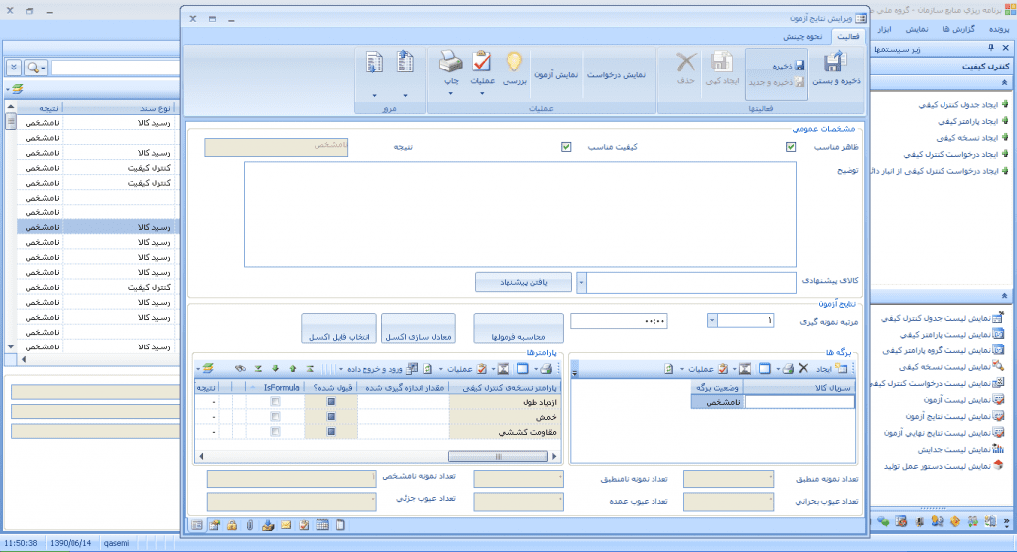Viewport: 1017px width, 552px height.
Task: Open the suggested item (کالای پیشنهادی) dropdown arrow
Action: pos(582,282)
